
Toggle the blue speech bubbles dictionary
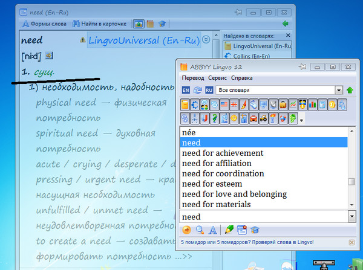point(214,105)
